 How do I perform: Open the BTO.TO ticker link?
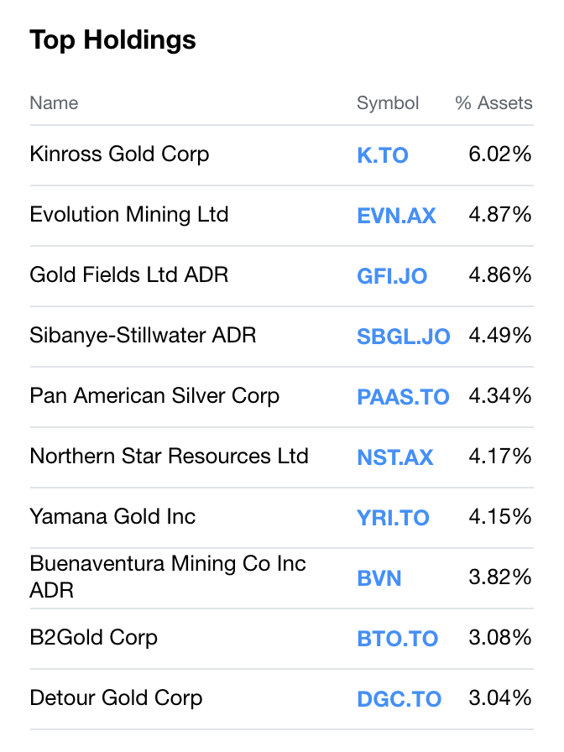click(x=397, y=639)
